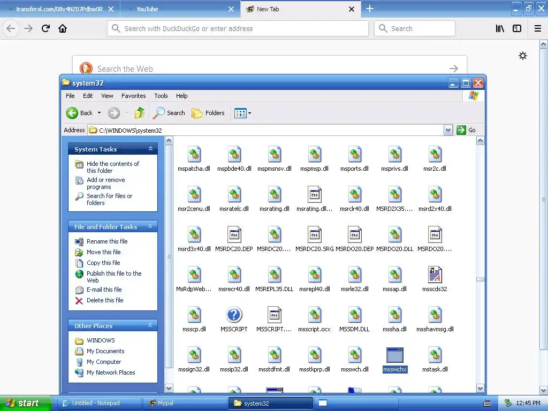
Task: Open My Computer in Other Places
Action: click(104, 362)
